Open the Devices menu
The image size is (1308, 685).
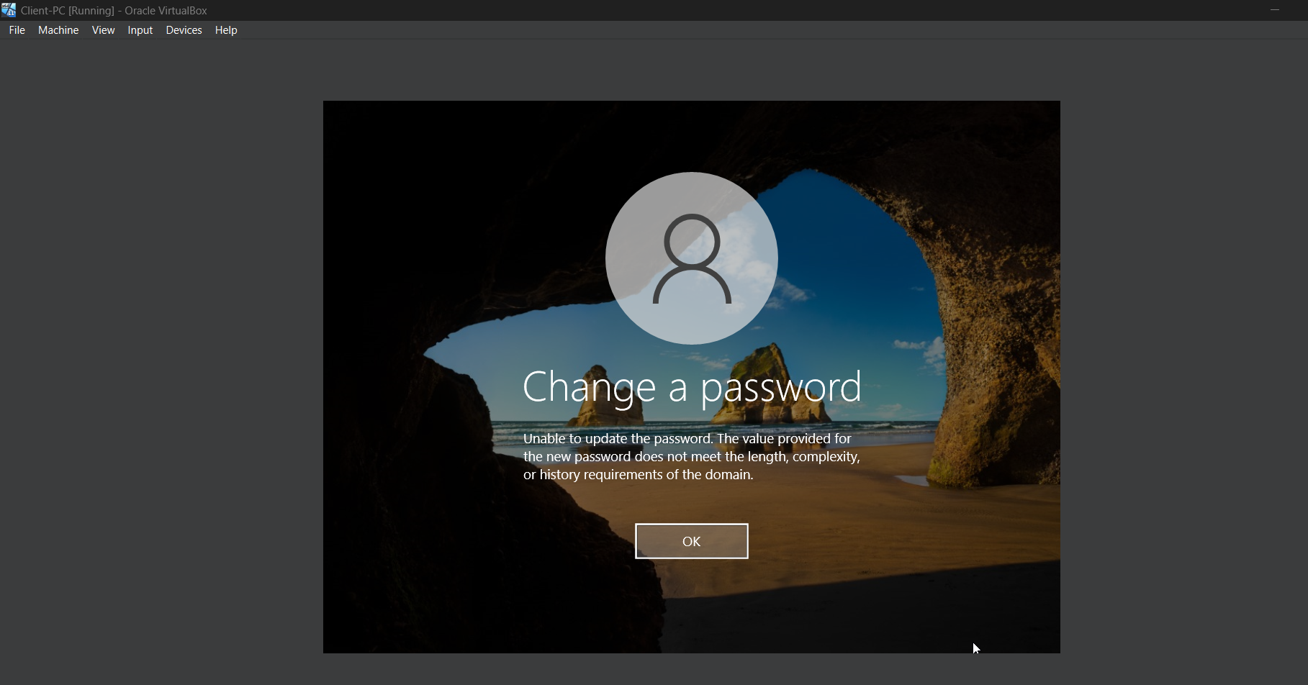(184, 30)
